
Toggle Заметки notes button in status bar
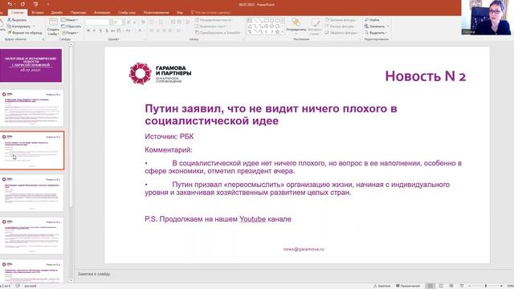point(382,286)
